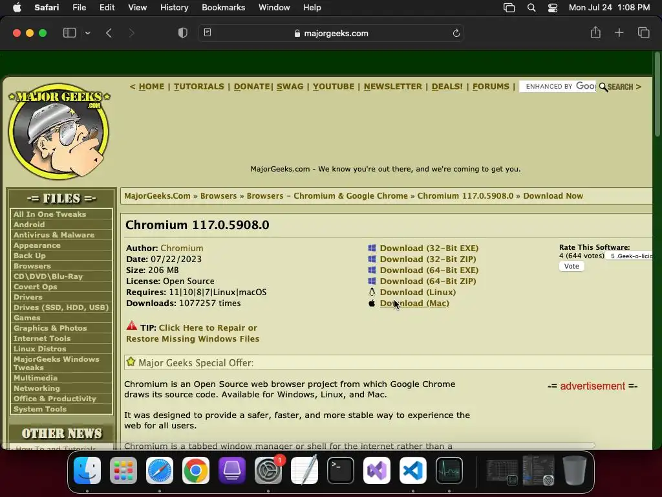This screenshot has width=662, height=497.
Task: Open breadcrumb MajorGeeks.Com
Action: (157, 195)
